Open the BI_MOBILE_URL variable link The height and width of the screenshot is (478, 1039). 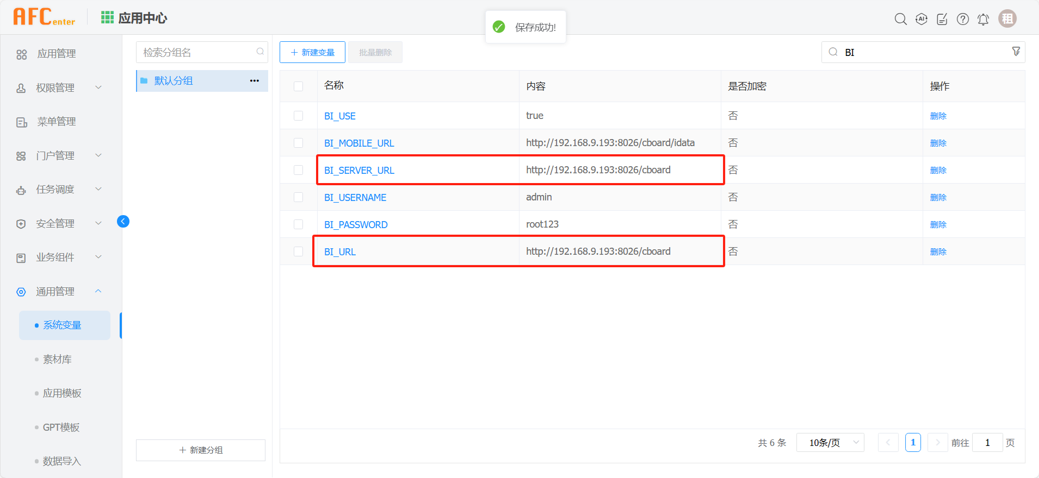click(x=358, y=143)
